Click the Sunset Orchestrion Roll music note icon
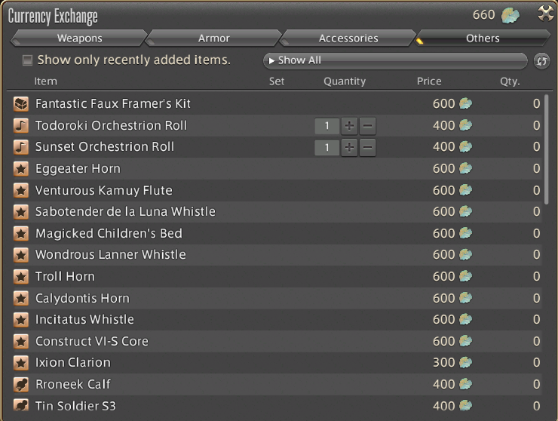This screenshot has height=421, width=558. (21, 147)
